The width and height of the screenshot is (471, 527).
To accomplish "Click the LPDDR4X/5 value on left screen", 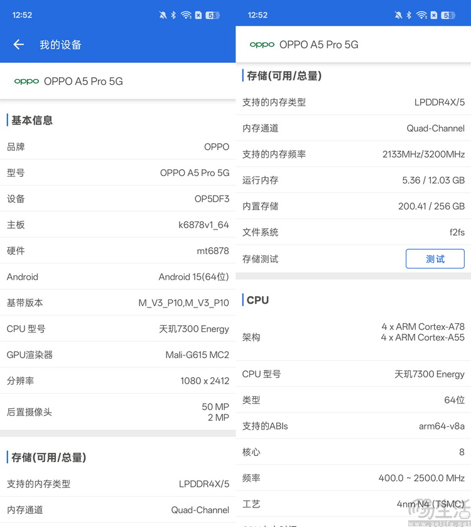I will click(x=204, y=484).
